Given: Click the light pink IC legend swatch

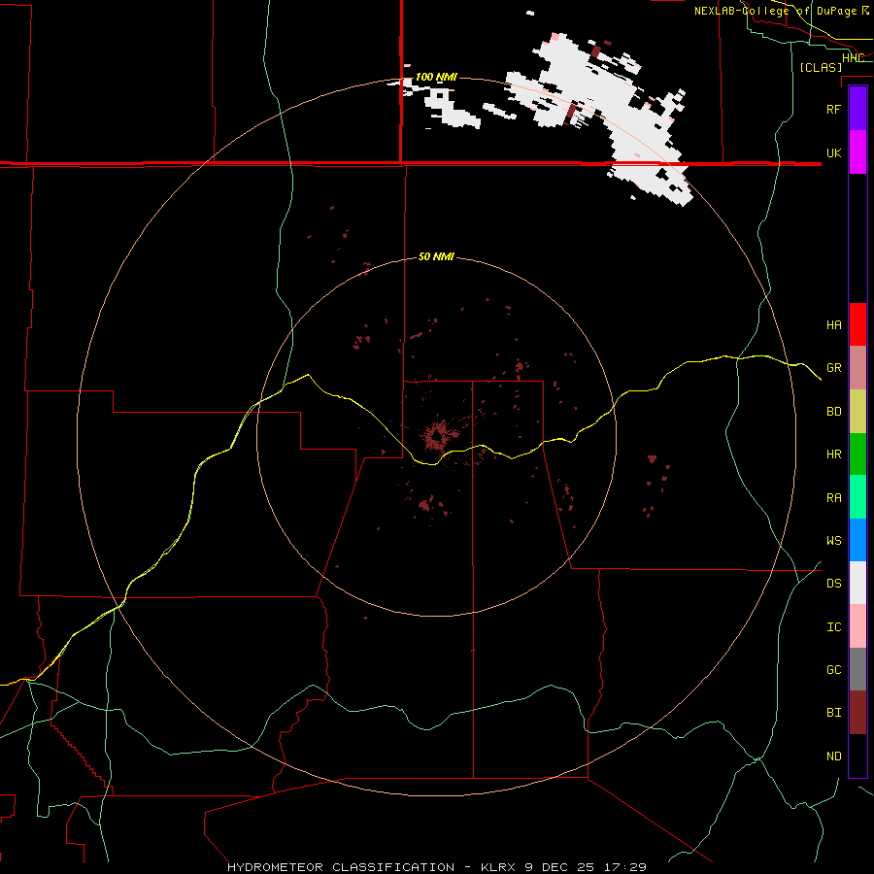Looking at the screenshot, I should 857,626.
